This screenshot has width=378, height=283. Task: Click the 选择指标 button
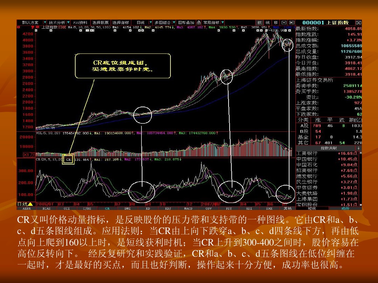(x=120, y=22)
